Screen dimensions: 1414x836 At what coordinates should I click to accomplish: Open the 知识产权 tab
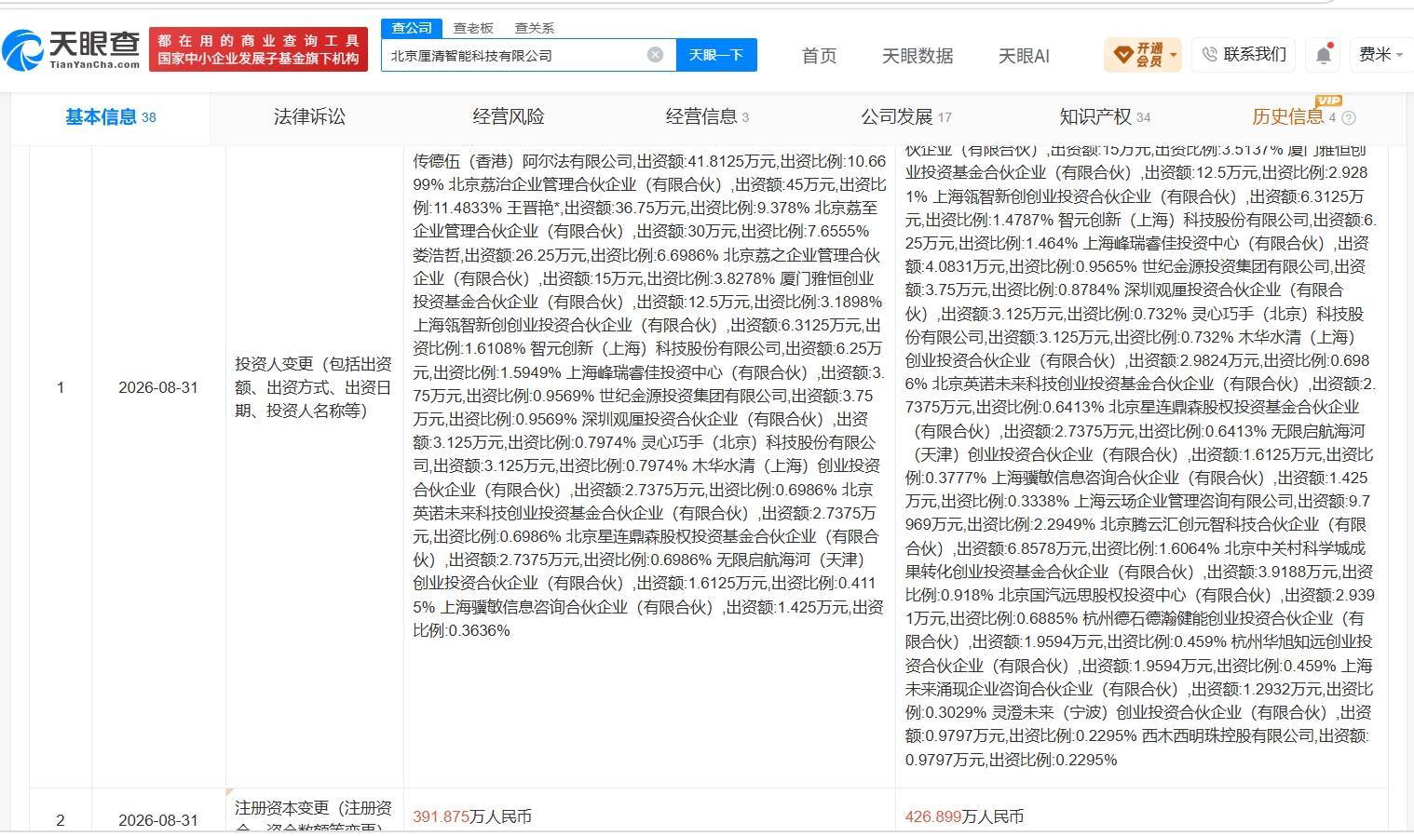(x=1105, y=117)
